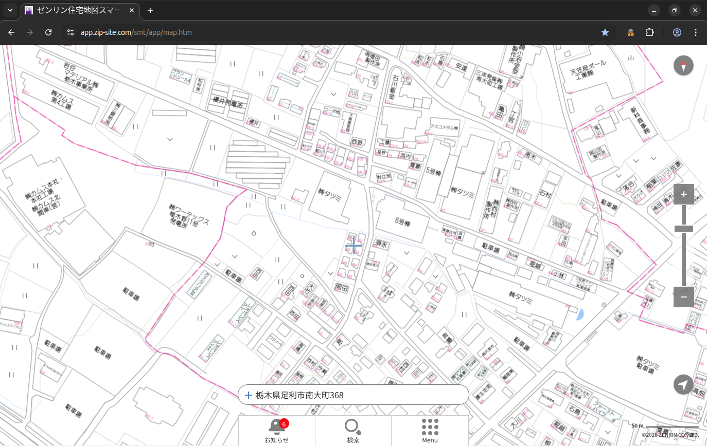This screenshot has width=707, height=446.
Task: Reload the current page
Action: click(48, 32)
